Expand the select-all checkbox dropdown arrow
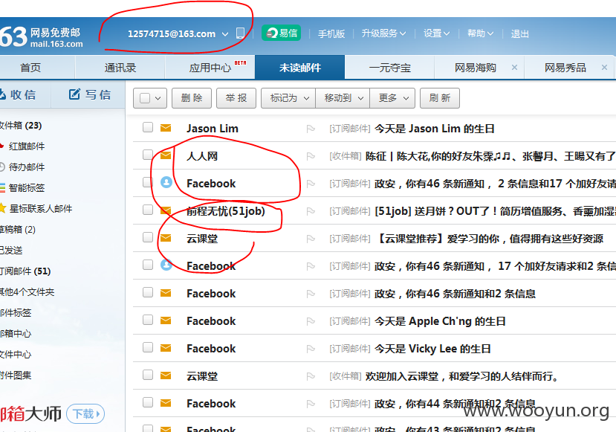 pos(158,98)
